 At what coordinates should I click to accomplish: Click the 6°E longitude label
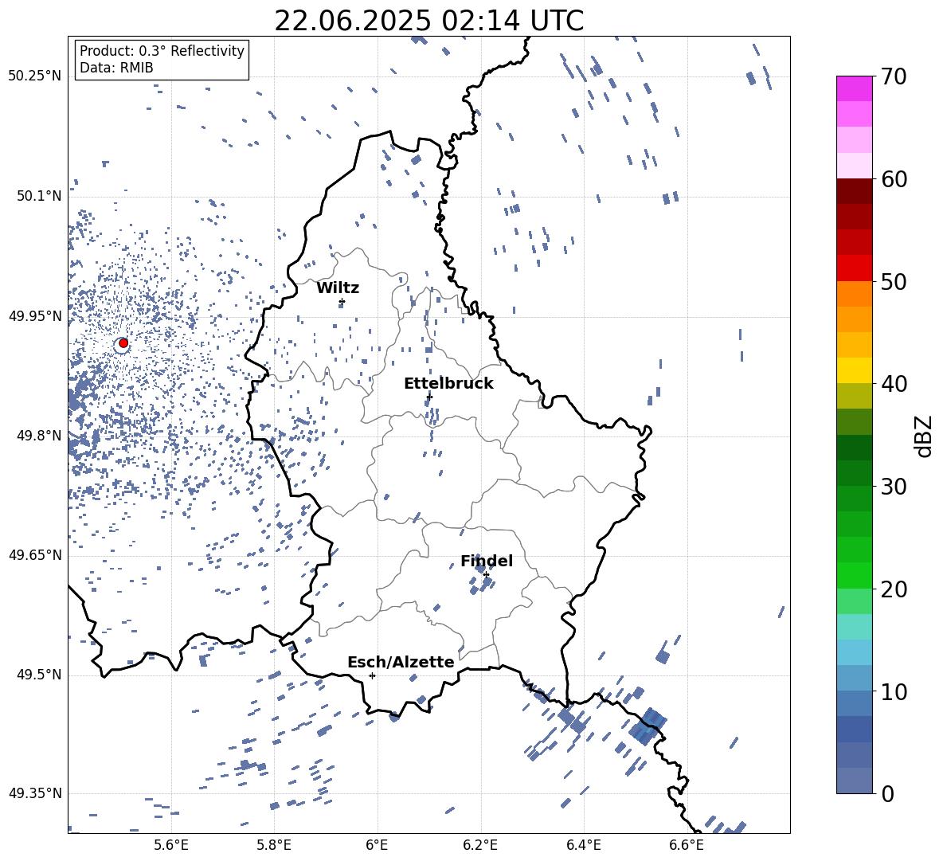pyautogui.click(x=377, y=845)
